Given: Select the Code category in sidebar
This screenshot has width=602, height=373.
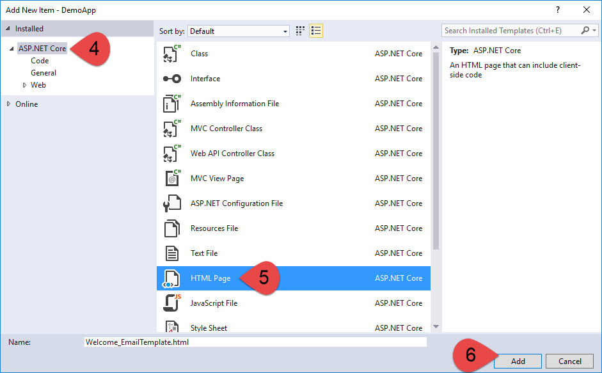Looking at the screenshot, I should pos(40,60).
